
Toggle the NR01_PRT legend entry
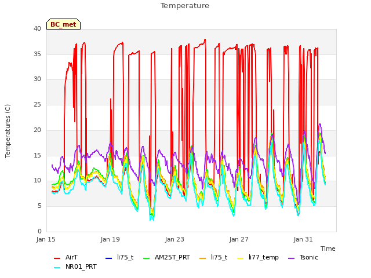(x=75, y=266)
